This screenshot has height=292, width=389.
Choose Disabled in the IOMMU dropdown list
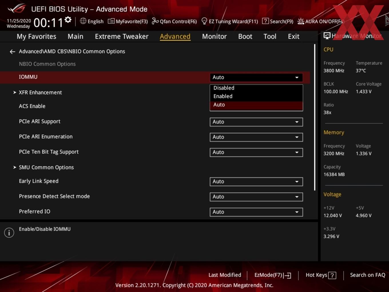[x=256, y=88]
